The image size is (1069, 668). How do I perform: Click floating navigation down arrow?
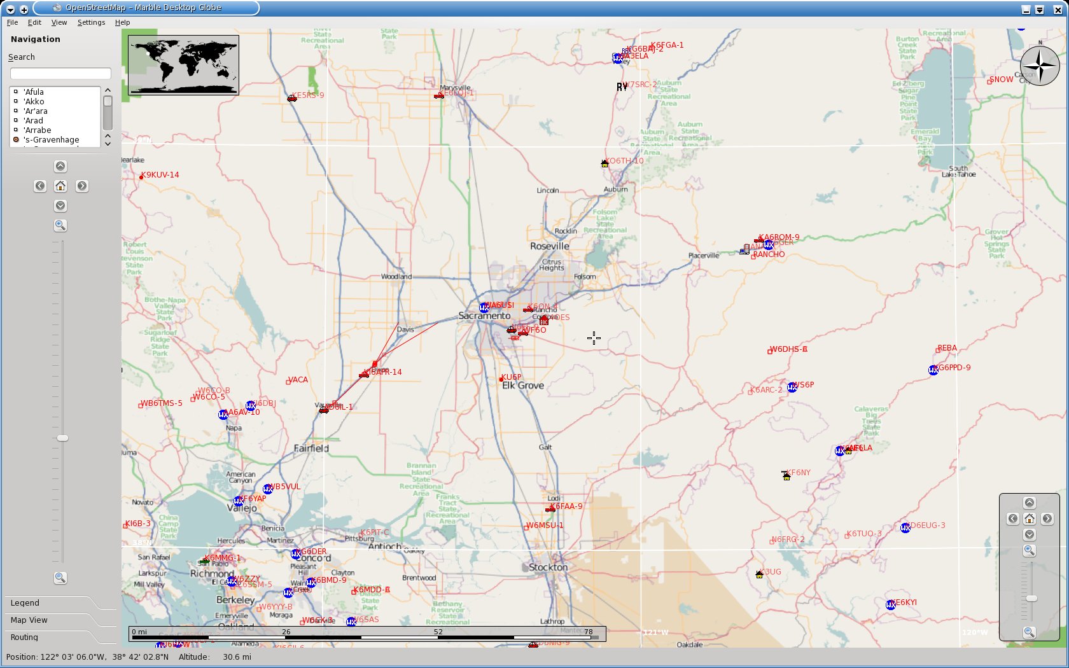[1030, 534]
